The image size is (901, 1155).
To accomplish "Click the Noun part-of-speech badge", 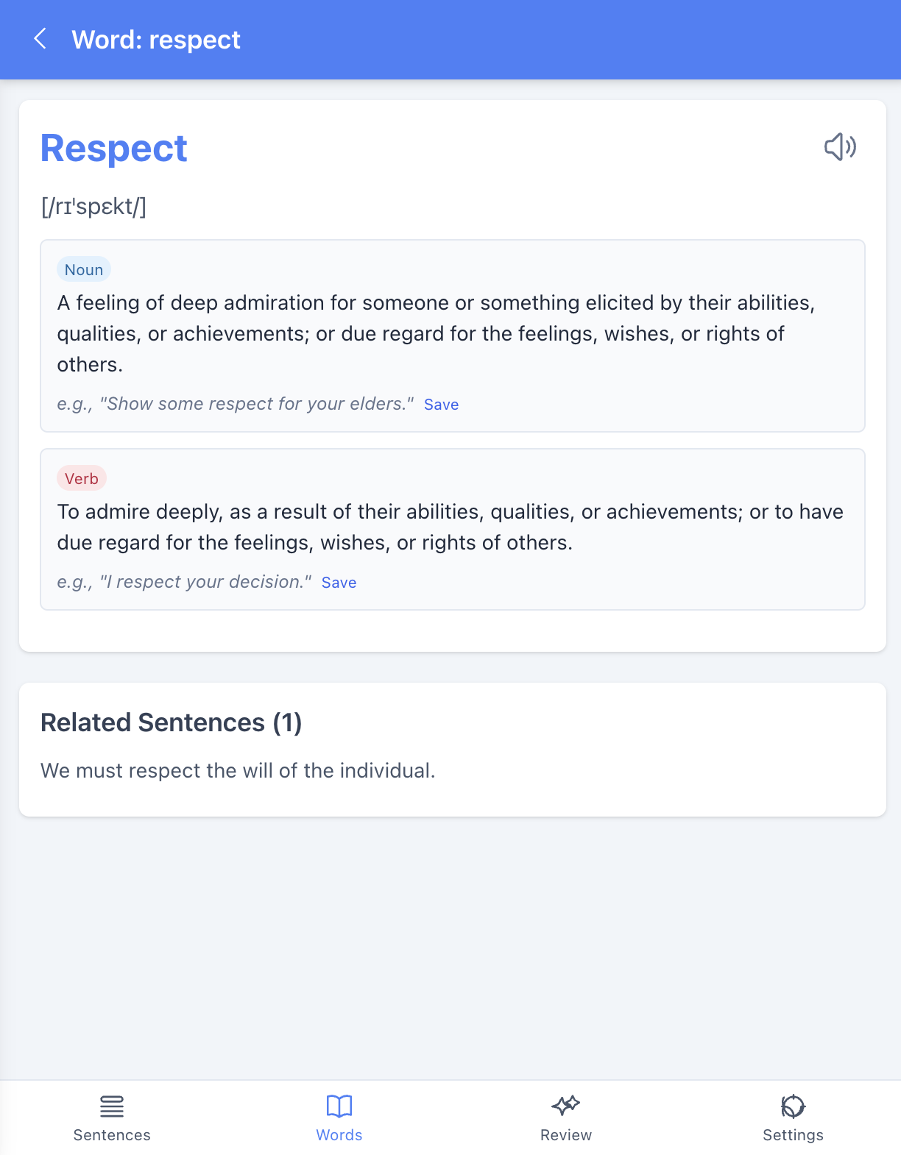I will pyautogui.click(x=84, y=270).
